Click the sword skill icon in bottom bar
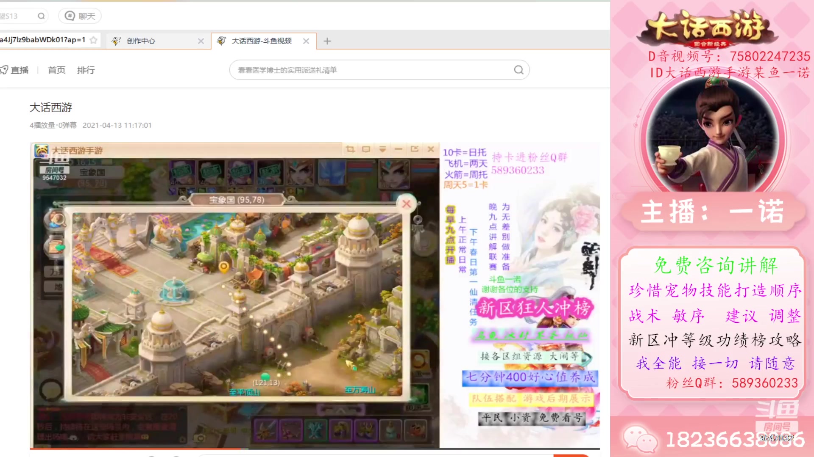Viewport: 814px width, 457px height. (x=266, y=430)
